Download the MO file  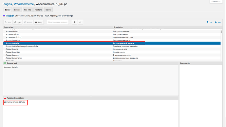coord(217,22)
